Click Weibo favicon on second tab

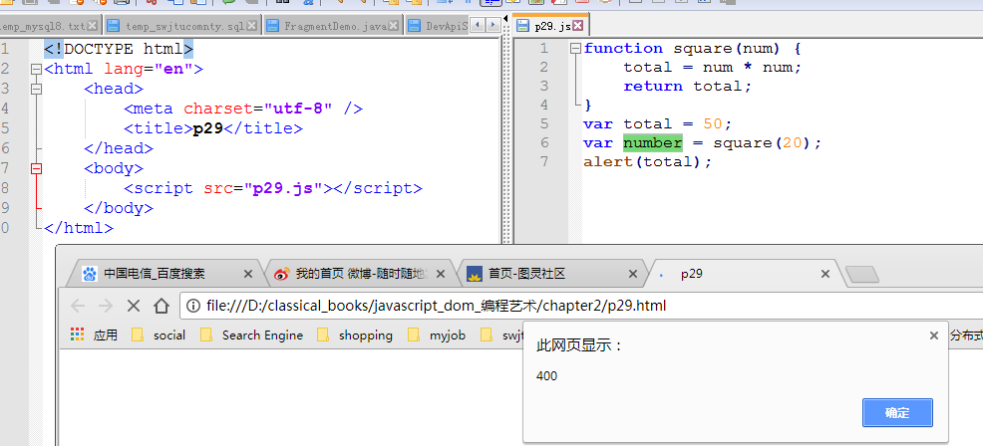click(282, 274)
